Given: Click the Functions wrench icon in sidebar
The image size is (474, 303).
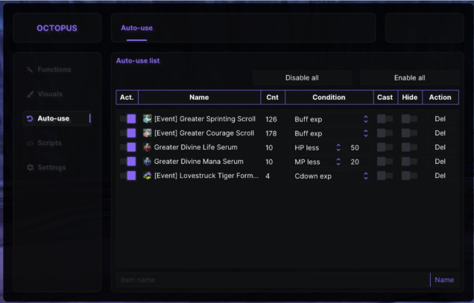Looking at the screenshot, I should point(30,70).
